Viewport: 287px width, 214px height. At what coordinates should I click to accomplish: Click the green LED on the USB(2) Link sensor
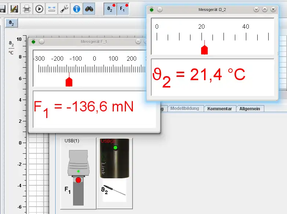pos(115,147)
